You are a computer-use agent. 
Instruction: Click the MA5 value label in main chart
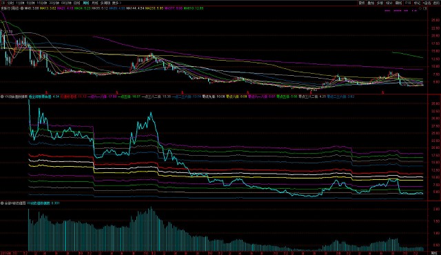click(x=32, y=8)
